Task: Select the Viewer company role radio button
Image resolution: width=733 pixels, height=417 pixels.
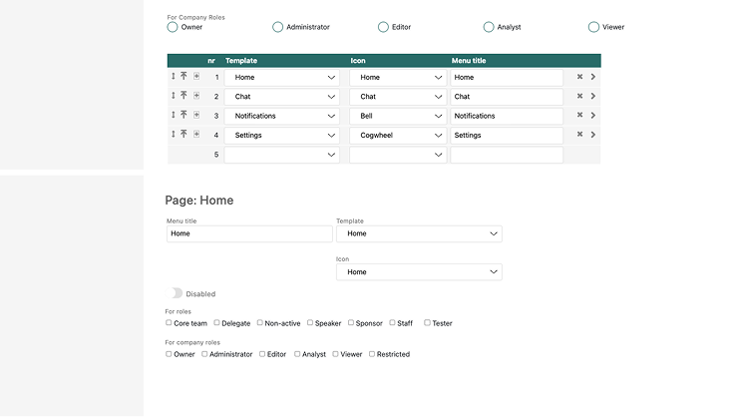Action: pyautogui.click(x=593, y=27)
